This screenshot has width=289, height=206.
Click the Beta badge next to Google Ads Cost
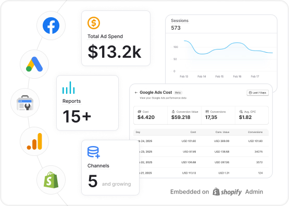[178, 93]
